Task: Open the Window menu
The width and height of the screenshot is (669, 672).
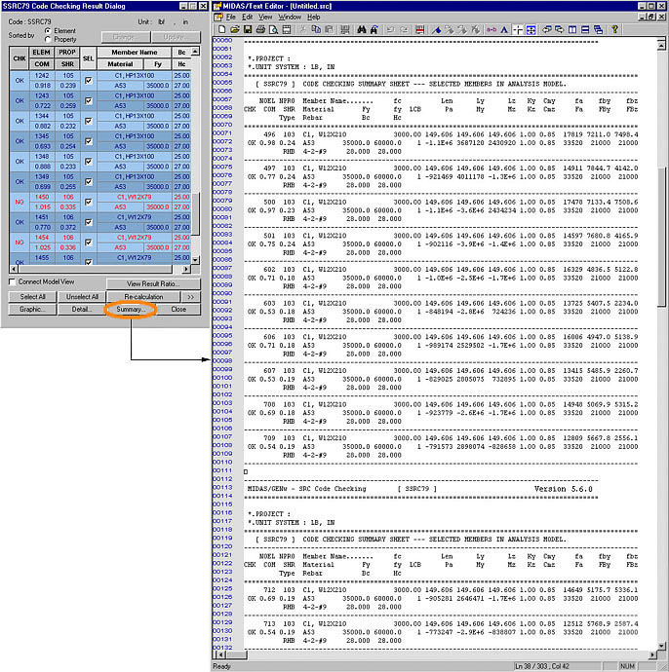Action: tap(289, 18)
